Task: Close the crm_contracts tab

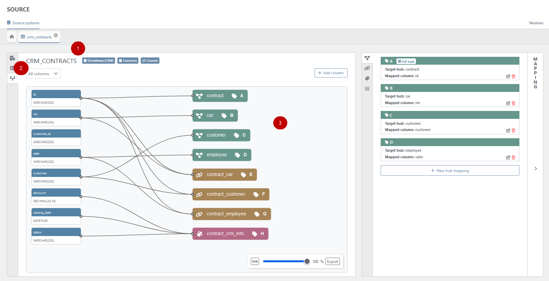Action: click(x=56, y=35)
